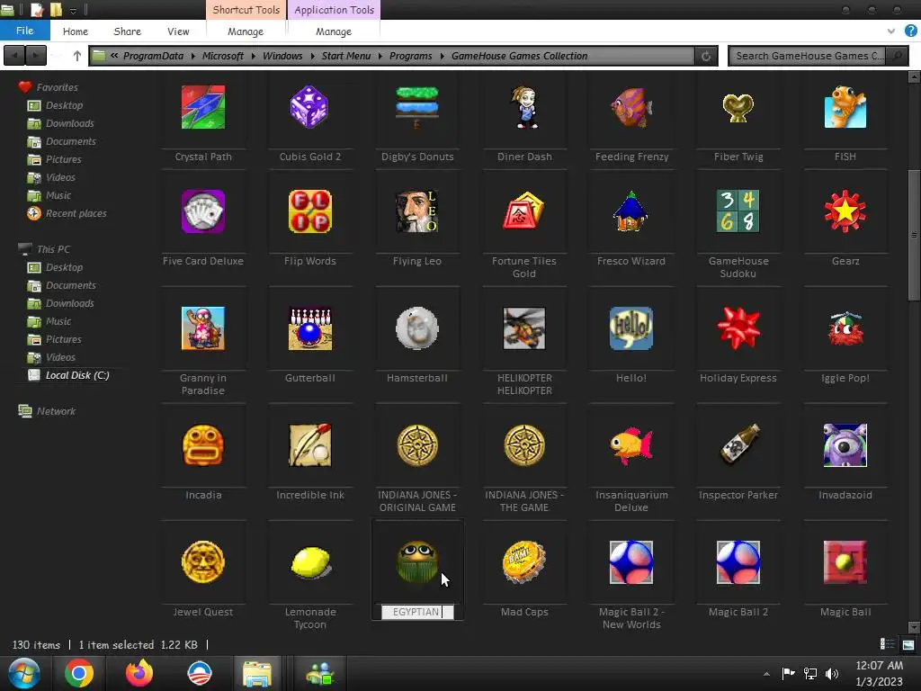Switch to the Share ribbon tab

(128, 31)
